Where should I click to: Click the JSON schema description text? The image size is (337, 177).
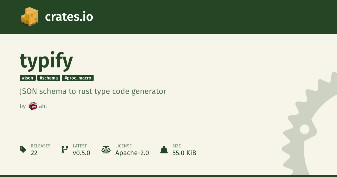(x=93, y=91)
